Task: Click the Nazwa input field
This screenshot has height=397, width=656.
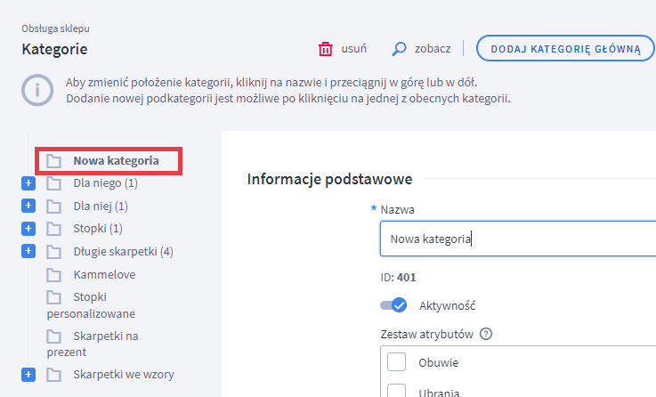Action: [x=518, y=239]
